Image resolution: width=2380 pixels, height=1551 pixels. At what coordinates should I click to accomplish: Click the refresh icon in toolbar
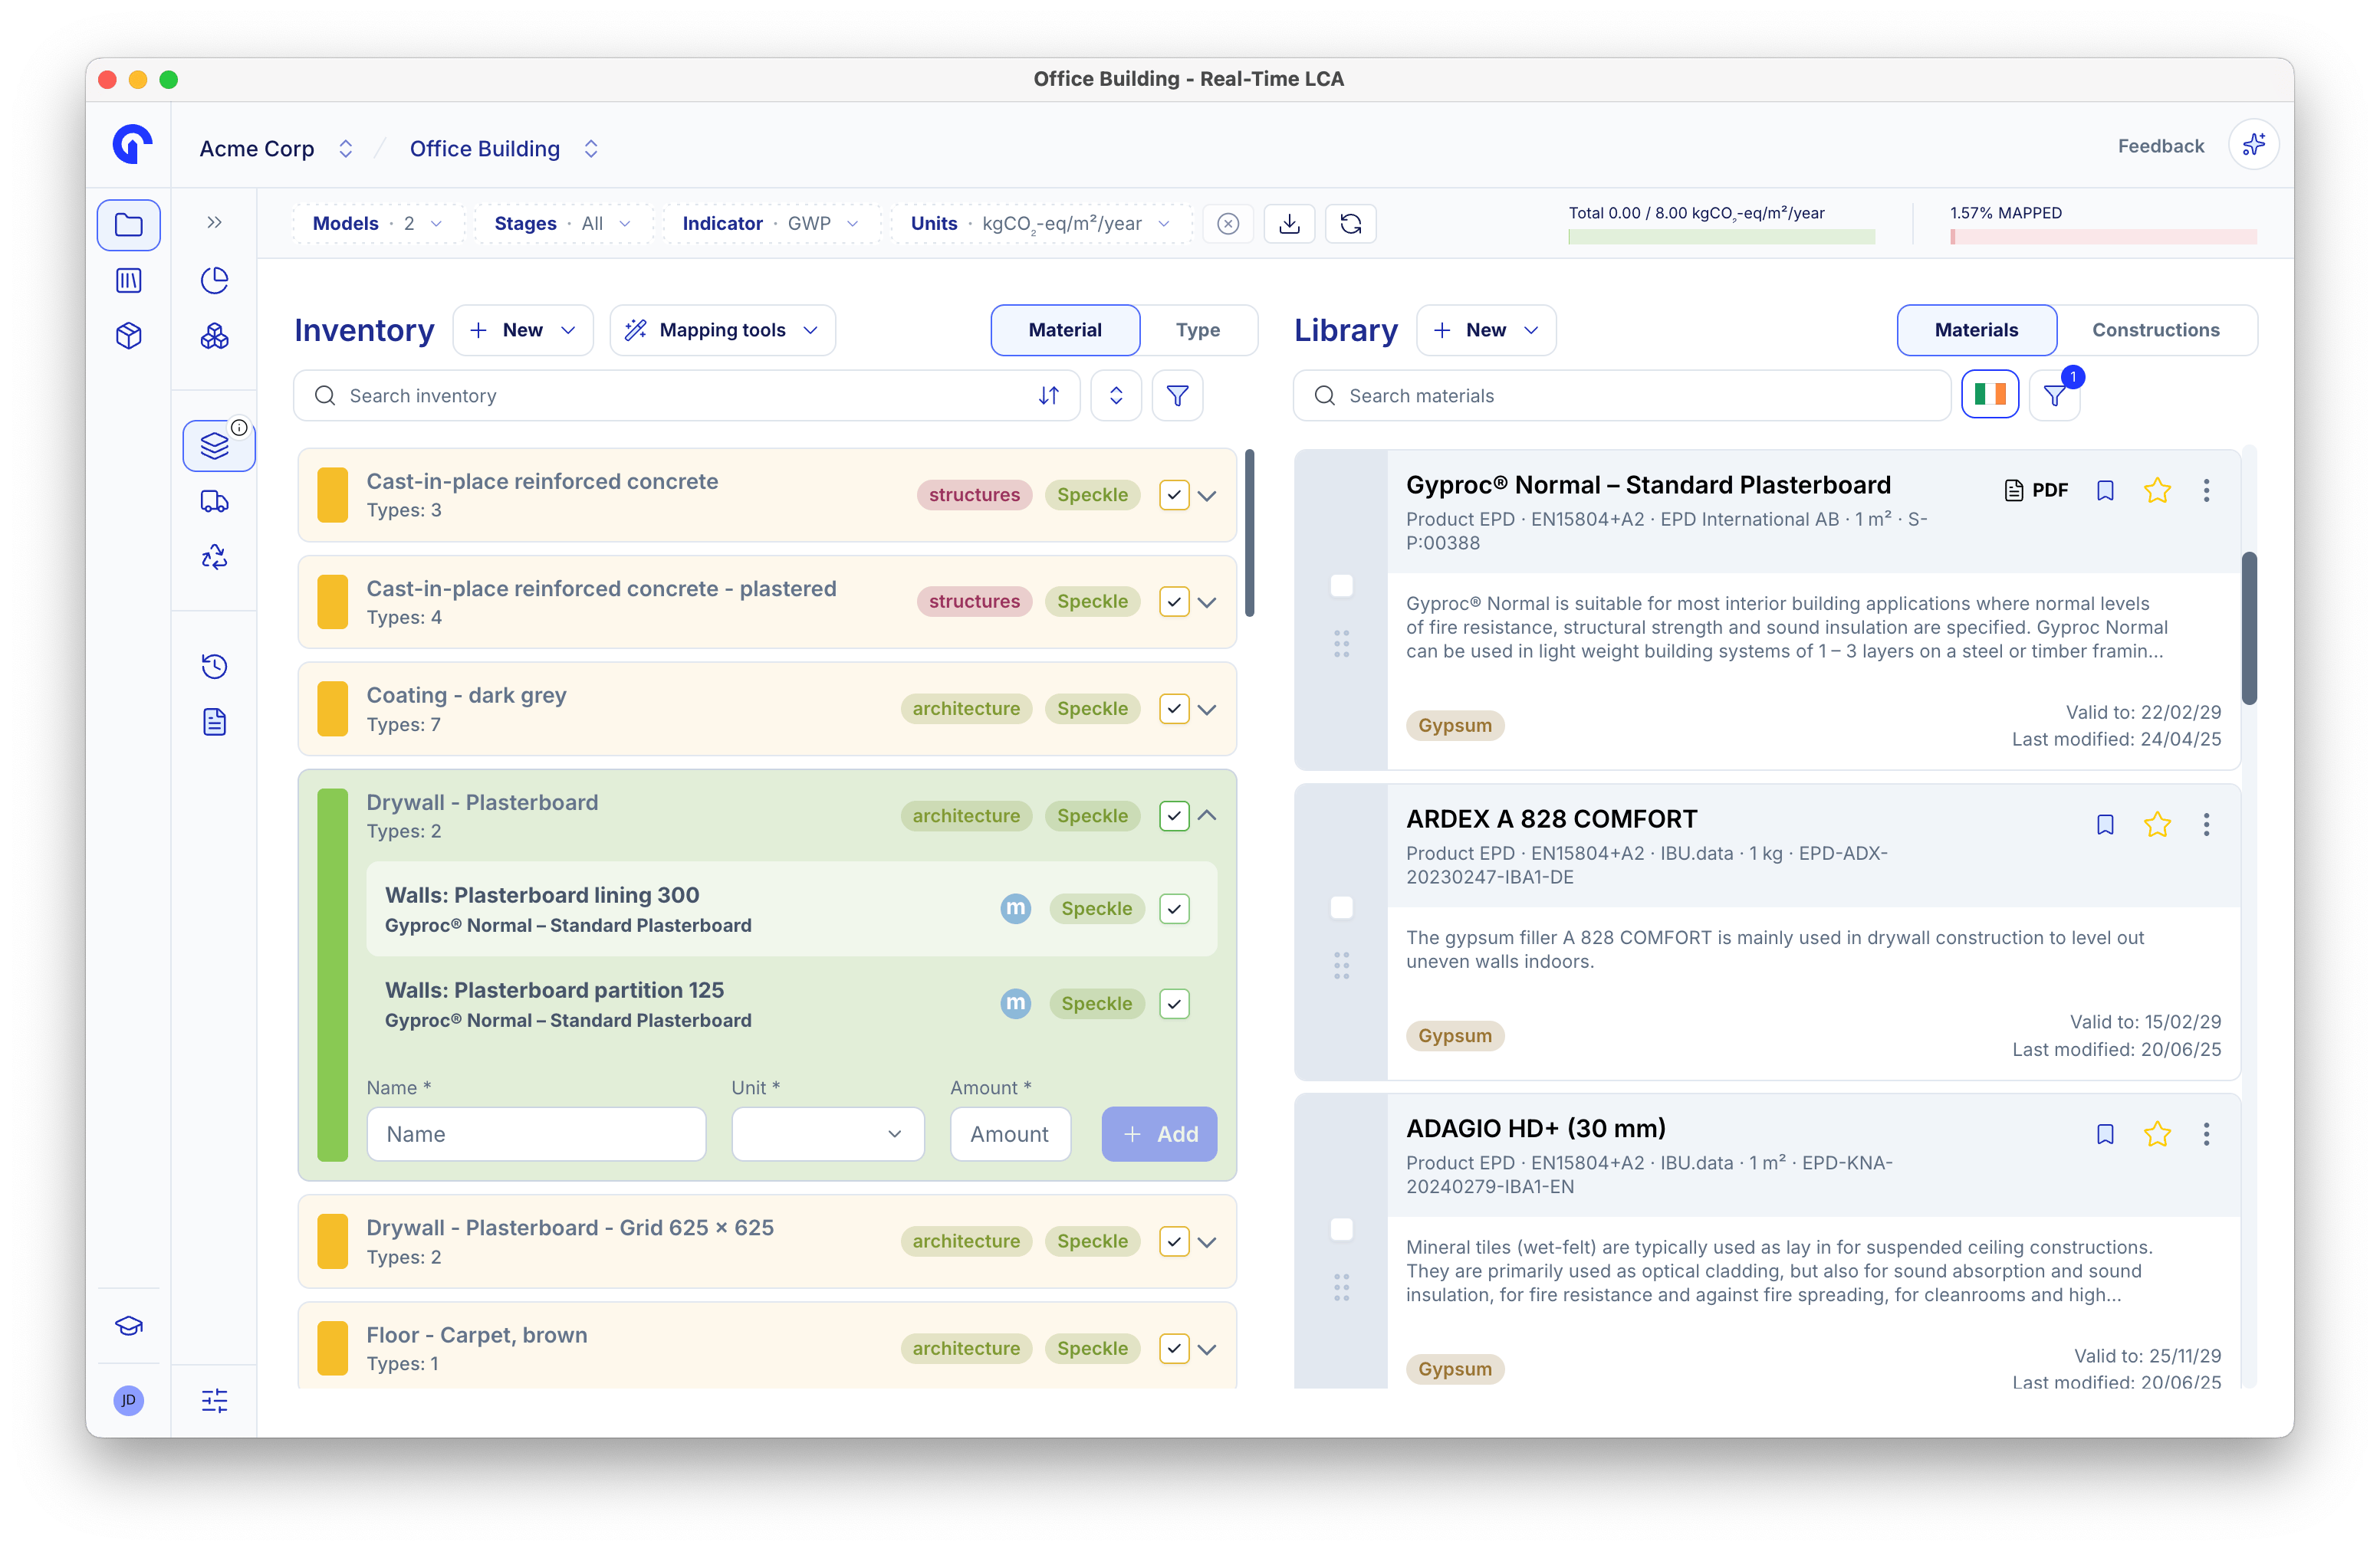(1350, 224)
